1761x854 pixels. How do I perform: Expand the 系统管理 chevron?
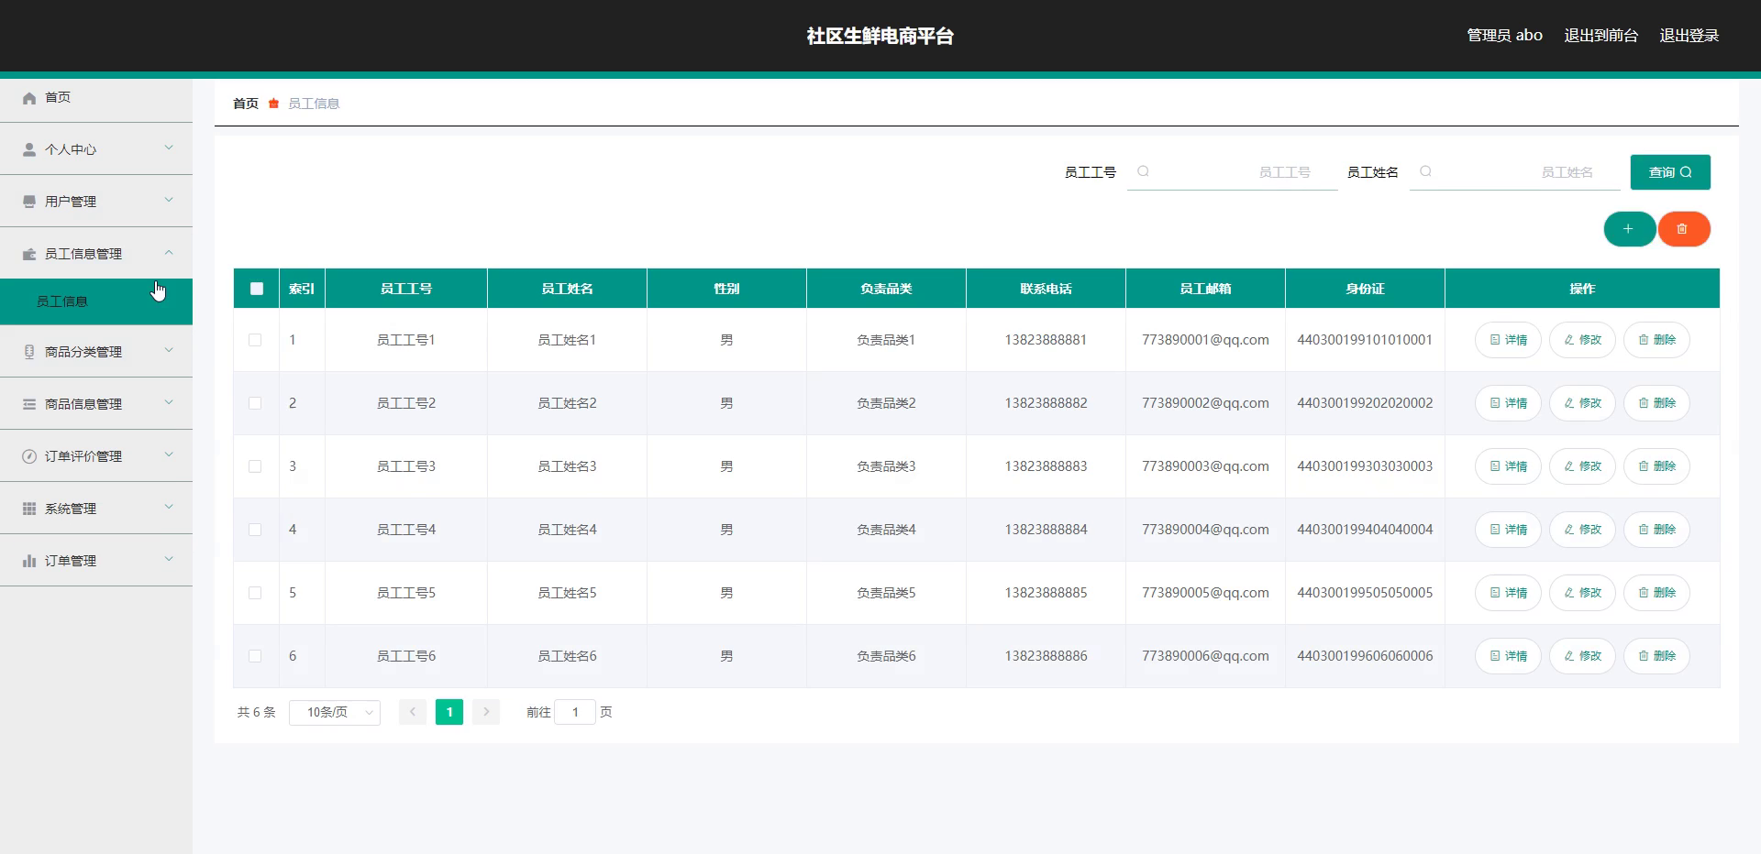click(169, 507)
